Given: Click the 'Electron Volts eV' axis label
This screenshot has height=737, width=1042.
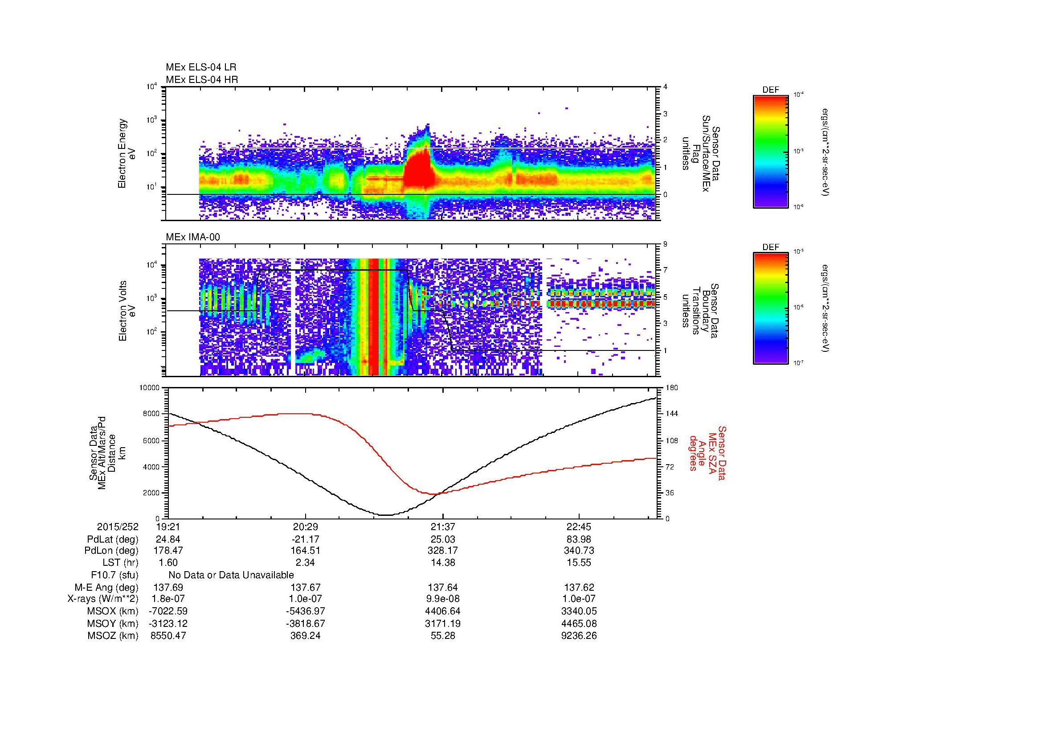Looking at the screenshot, I should [127, 311].
